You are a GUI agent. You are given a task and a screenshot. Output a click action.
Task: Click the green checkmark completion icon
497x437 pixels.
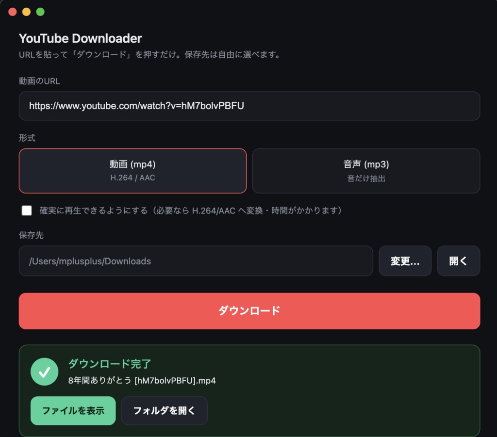point(44,372)
